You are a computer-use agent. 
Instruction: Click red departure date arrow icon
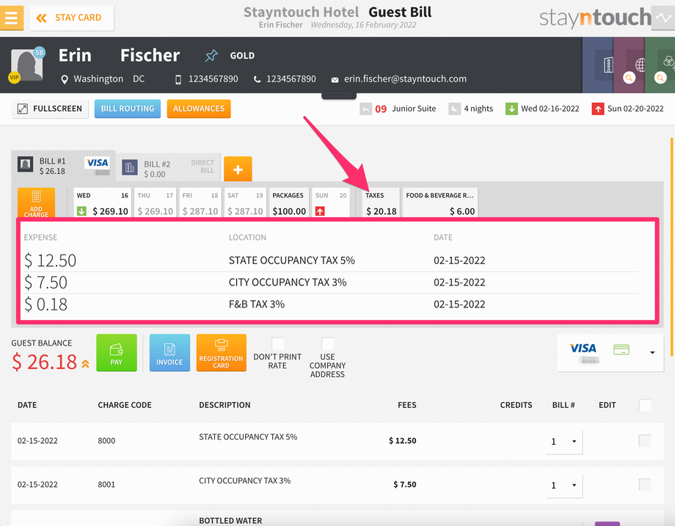point(597,109)
